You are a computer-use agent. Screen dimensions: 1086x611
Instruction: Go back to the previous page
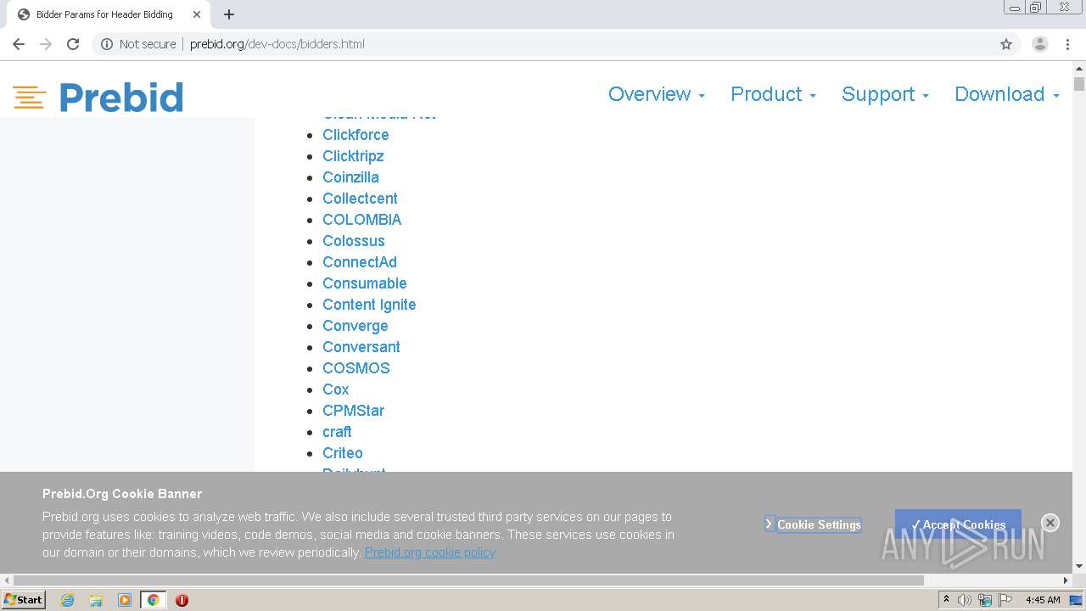point(19,44)
